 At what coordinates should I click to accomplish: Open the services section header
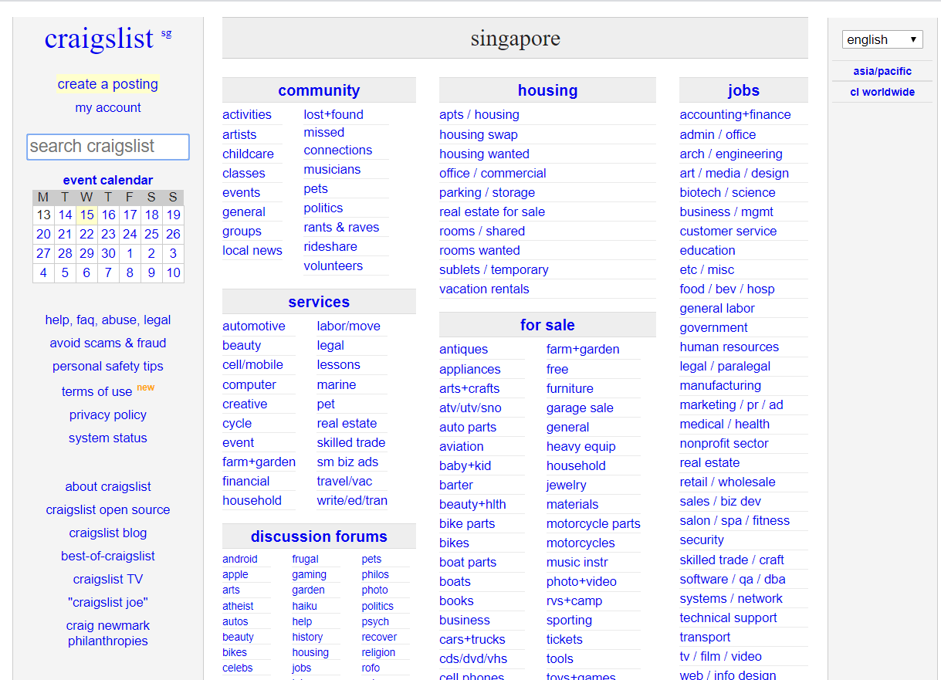click(x=319, y=302)
